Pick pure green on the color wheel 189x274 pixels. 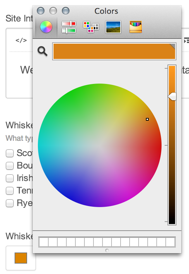[x=69, y=92]
